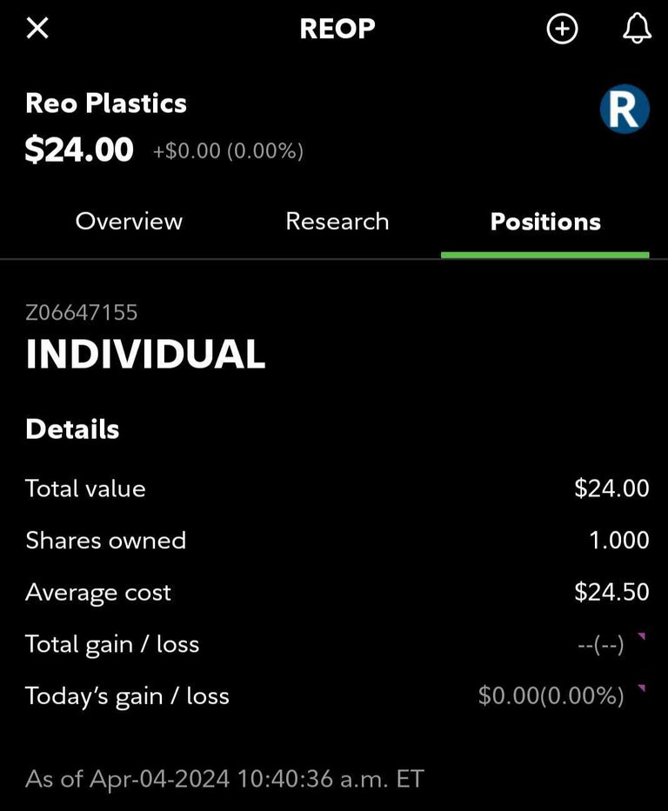The height and width of the screenshot is (811, 668).
Task: Tap the $24.00 current price
Action: (79, 150)
